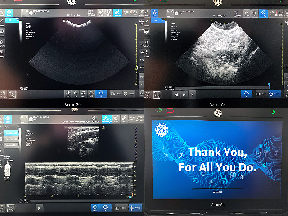The height and width of the screenshot is (216, 288).
Task: Unfreeze M-mode image with blue Freeze button
Action: (135, 208)
